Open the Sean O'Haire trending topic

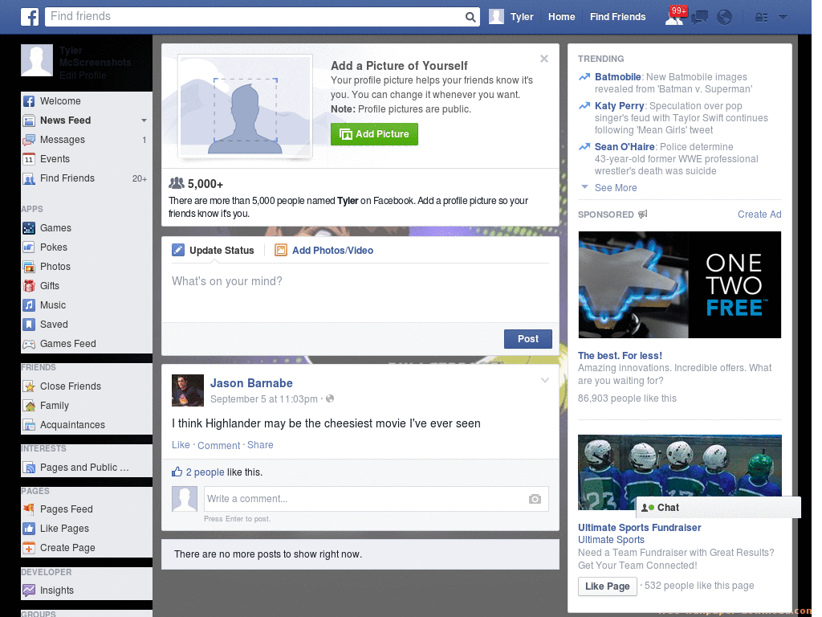pos(625,147)
